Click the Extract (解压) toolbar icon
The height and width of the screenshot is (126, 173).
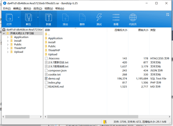click(28, 17)
